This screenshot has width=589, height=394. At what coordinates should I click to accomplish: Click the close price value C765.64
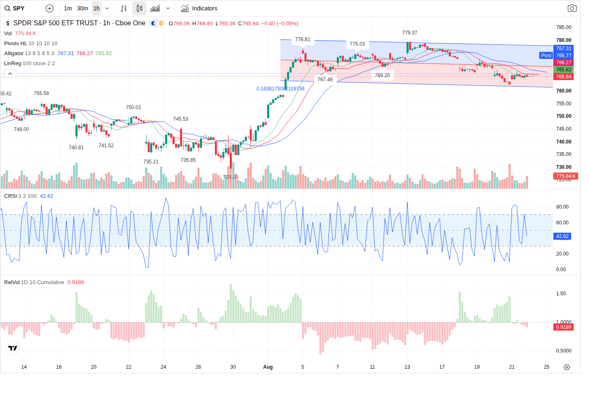pos(248,24)
